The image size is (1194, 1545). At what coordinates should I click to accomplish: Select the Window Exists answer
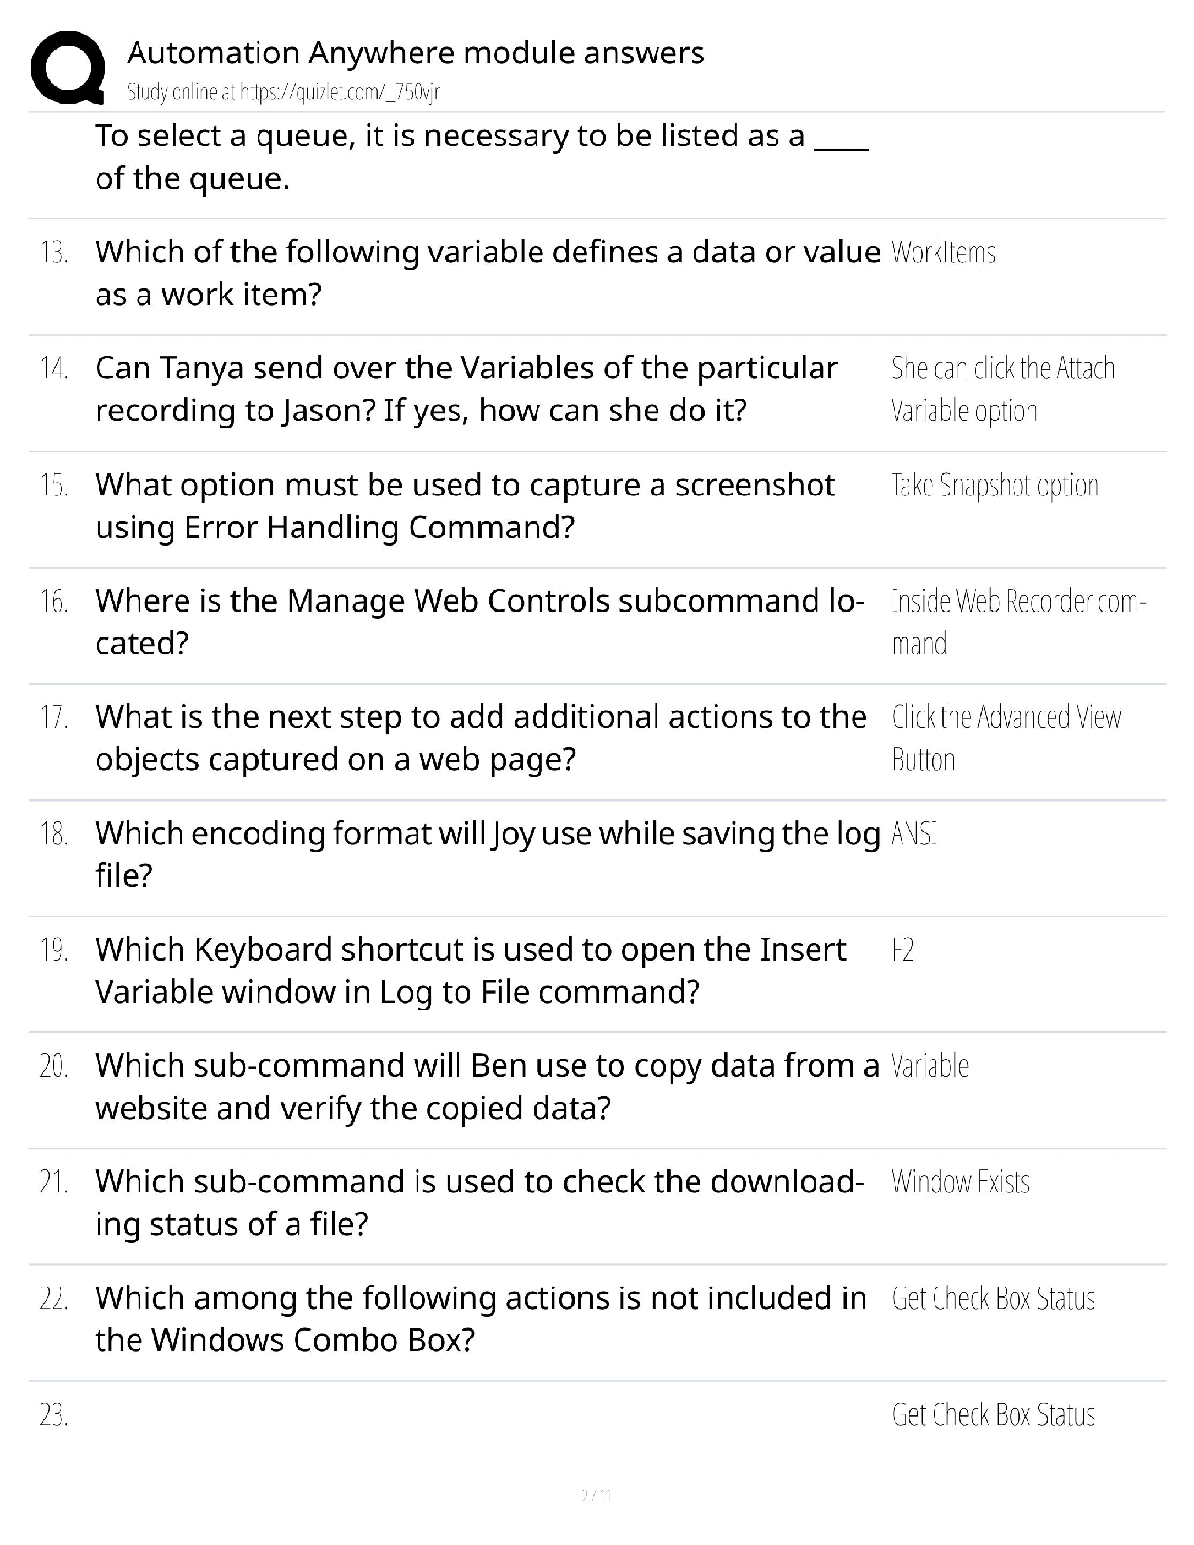(960, 1182)
